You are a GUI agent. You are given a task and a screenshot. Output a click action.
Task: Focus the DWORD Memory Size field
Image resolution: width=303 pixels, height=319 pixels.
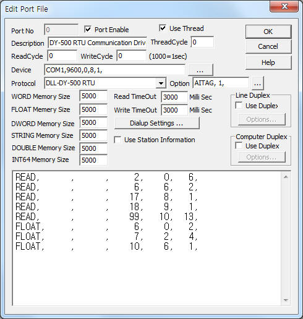coord(93,122)
